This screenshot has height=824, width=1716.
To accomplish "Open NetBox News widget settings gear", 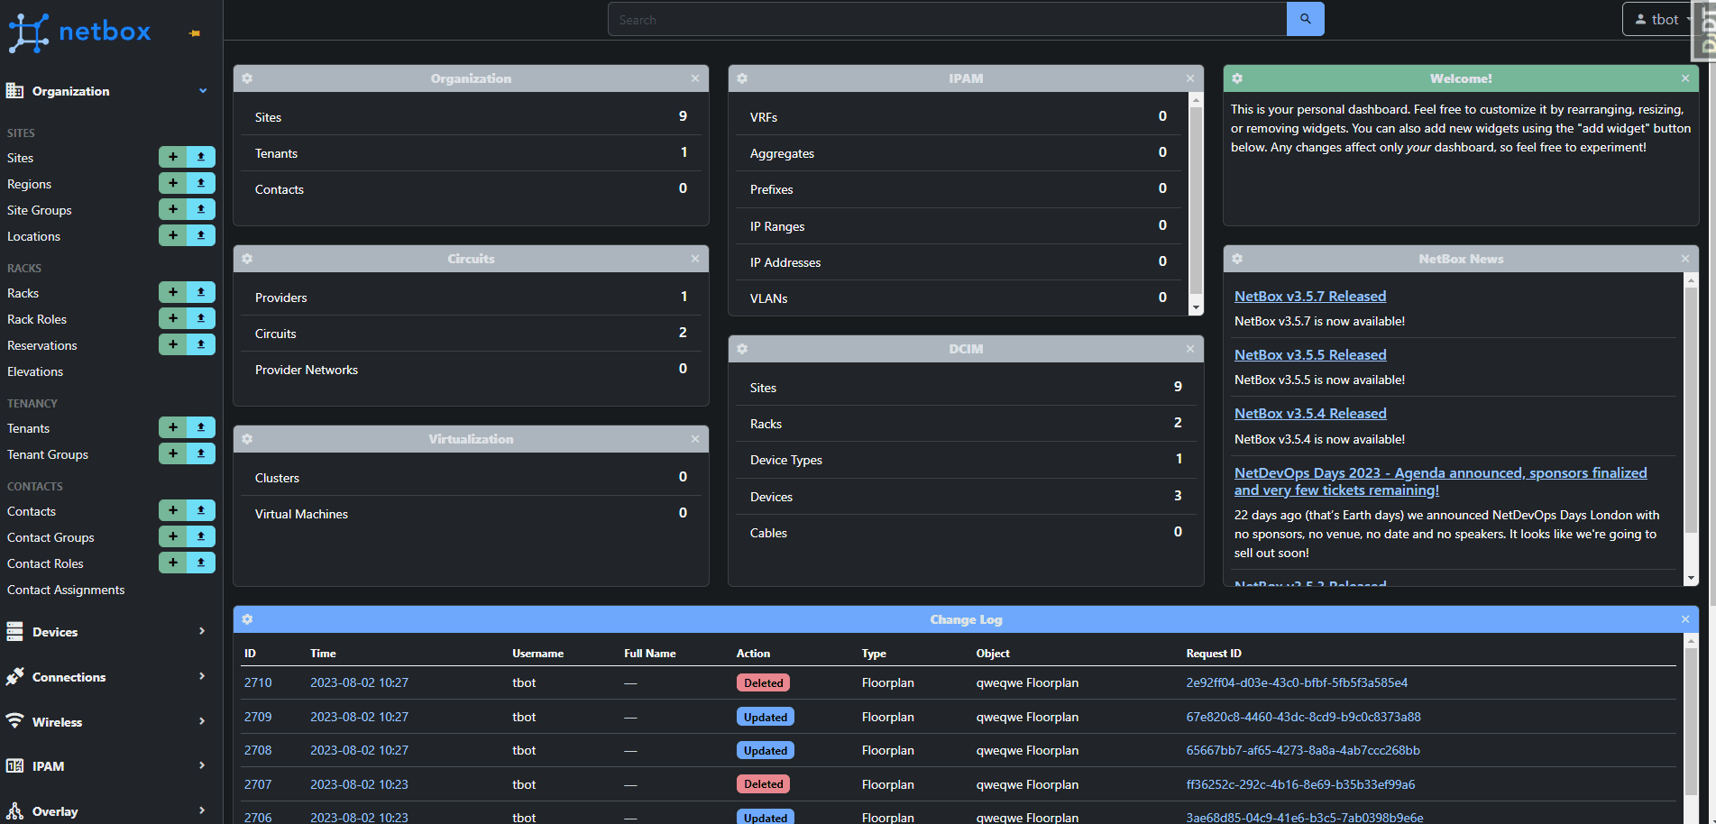I will click(x=1237, y=259).
